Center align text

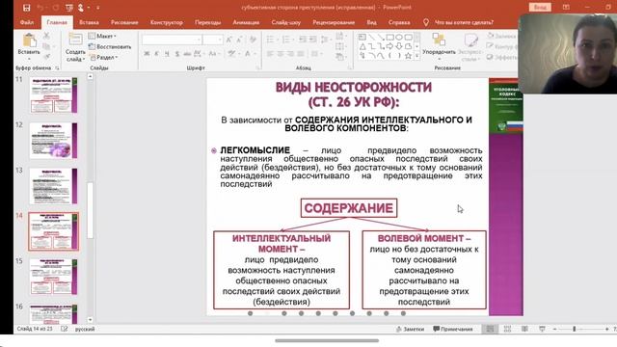[x=281, y=54]
